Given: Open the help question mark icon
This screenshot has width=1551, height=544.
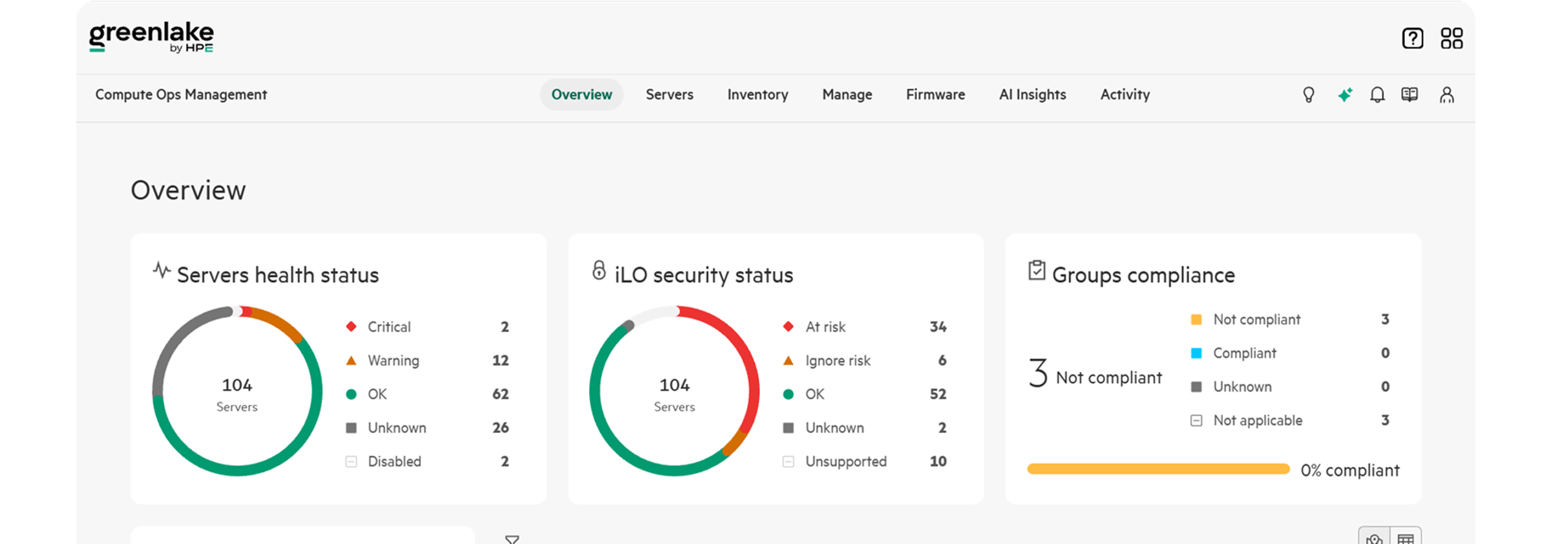Looking at the screenshot, I should [x=1413, y=38].
